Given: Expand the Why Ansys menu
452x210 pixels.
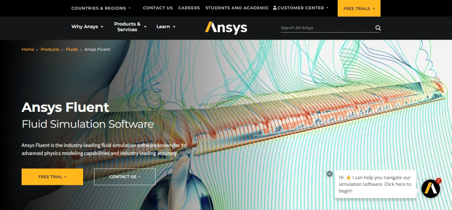Looking at the screenshot, I should tap(87, 27).
